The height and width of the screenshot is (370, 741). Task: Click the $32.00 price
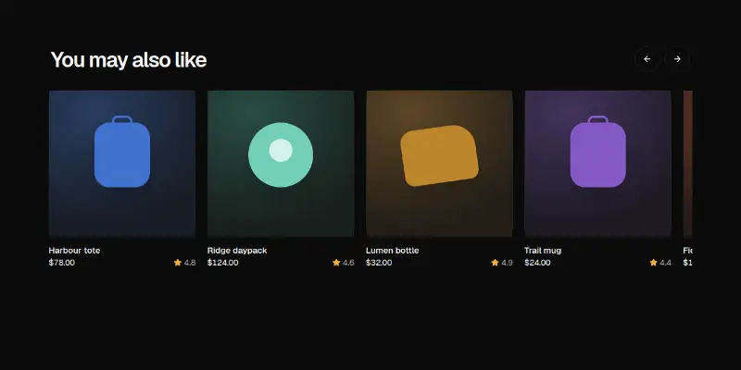(x=379, y=263)
